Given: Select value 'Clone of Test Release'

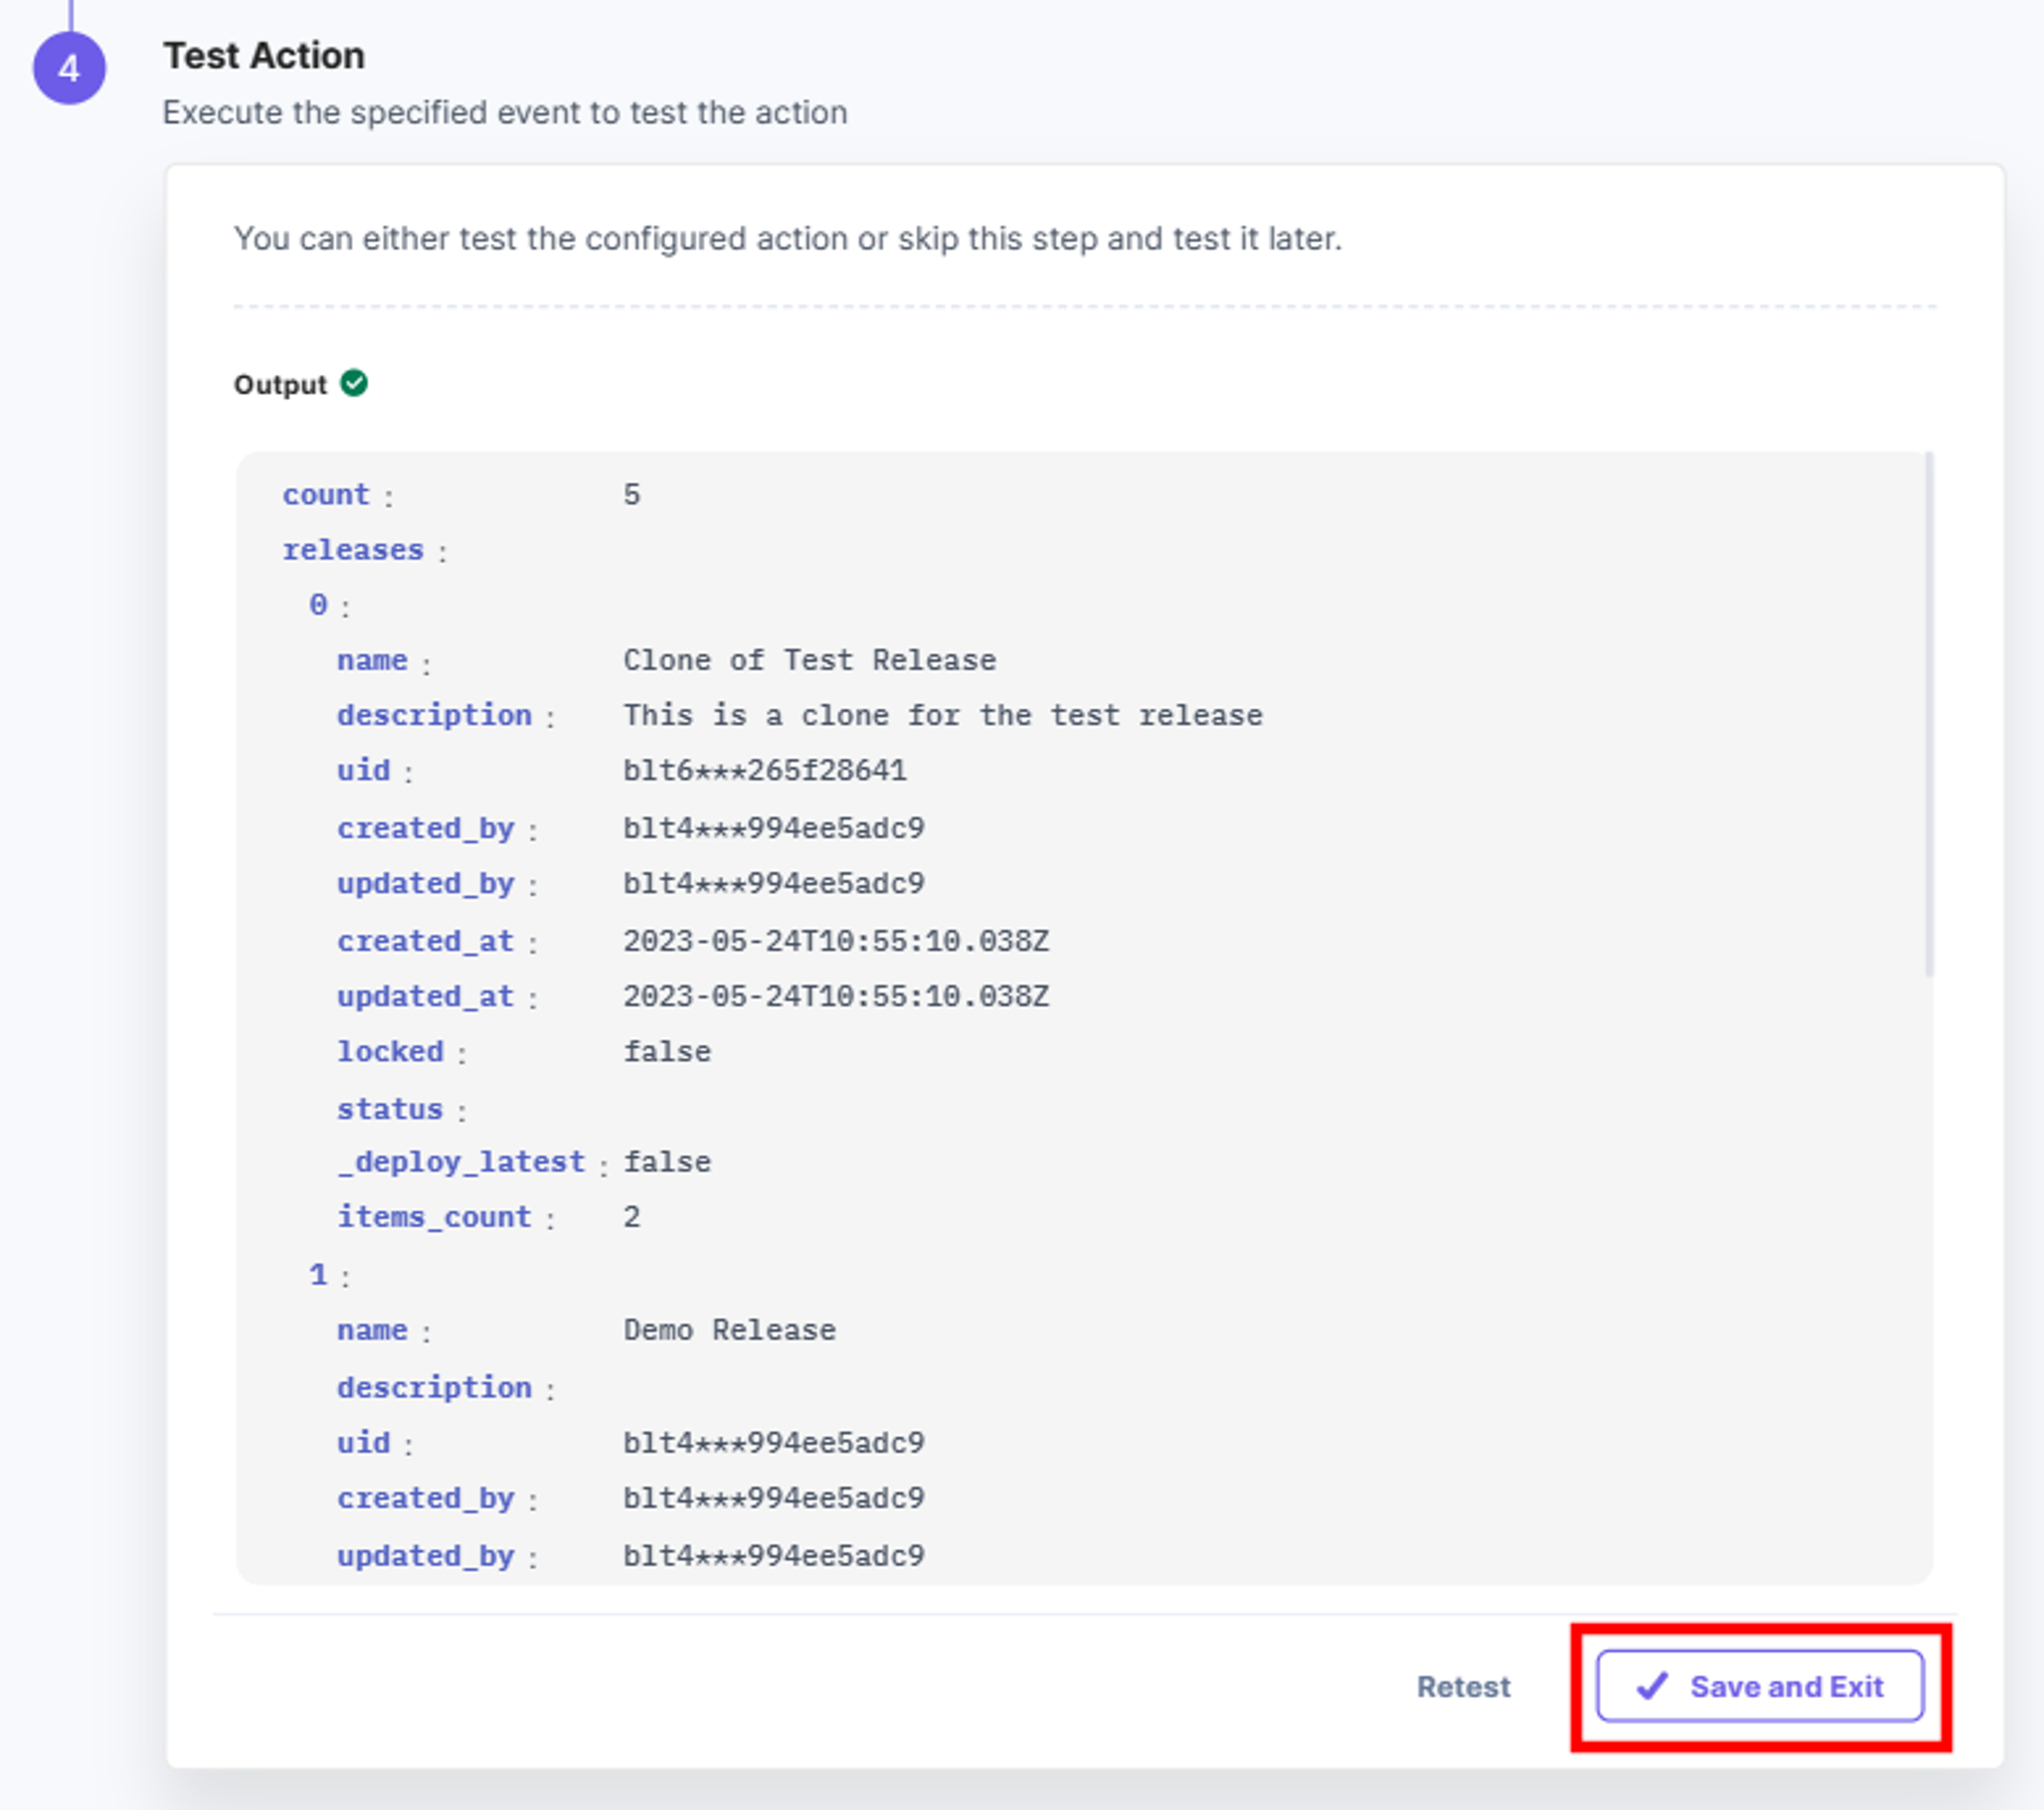Looking at the screenshot, I should 809,660.
